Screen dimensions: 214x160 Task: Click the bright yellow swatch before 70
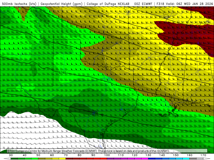point(62,159)
